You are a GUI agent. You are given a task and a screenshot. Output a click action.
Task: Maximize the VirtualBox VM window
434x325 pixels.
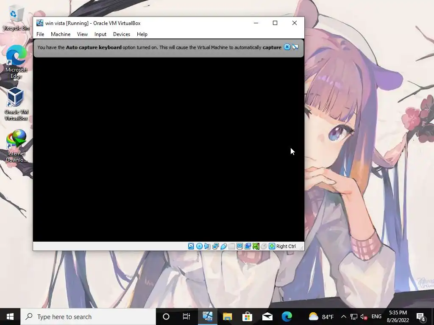coord(275,23)
